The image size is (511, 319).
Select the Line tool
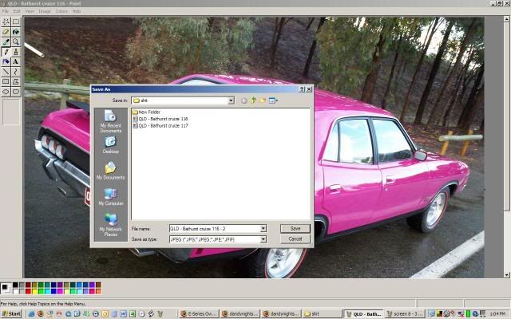tap(6, 72)
